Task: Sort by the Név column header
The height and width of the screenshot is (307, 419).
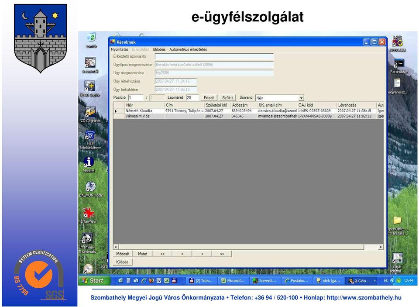Action: coord(144,105)
